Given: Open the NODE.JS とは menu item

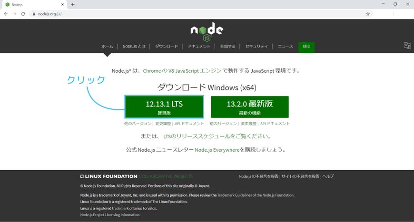Looking at the screenshot, I should click(134, 47).
